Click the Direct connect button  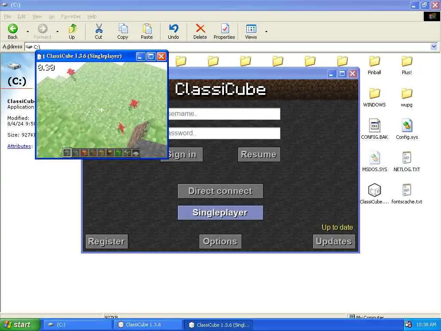(220, 191)
